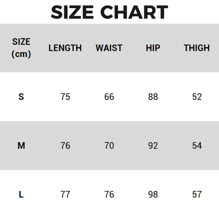Click the L size row label
The width and height of the screenshot is (219, 219).
click(21, 194)
